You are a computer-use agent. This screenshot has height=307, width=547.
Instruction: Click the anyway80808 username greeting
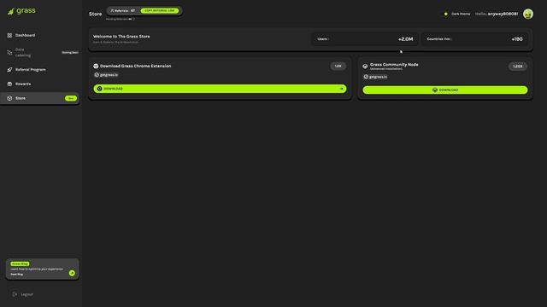[497, 14]
